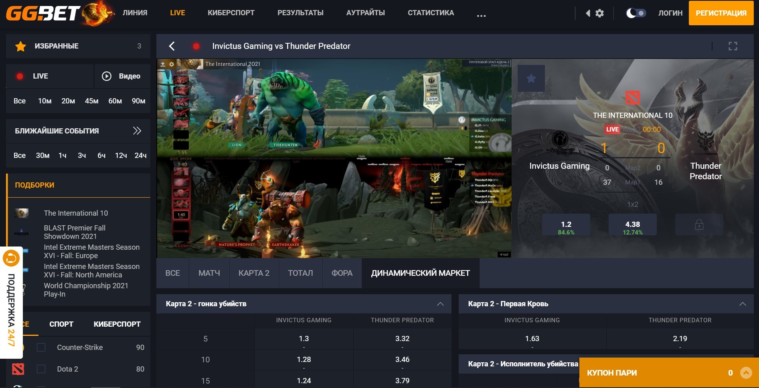Click the Видео play icon filter
The width and height of the screenshot is (759, 388).
point(106,76)
